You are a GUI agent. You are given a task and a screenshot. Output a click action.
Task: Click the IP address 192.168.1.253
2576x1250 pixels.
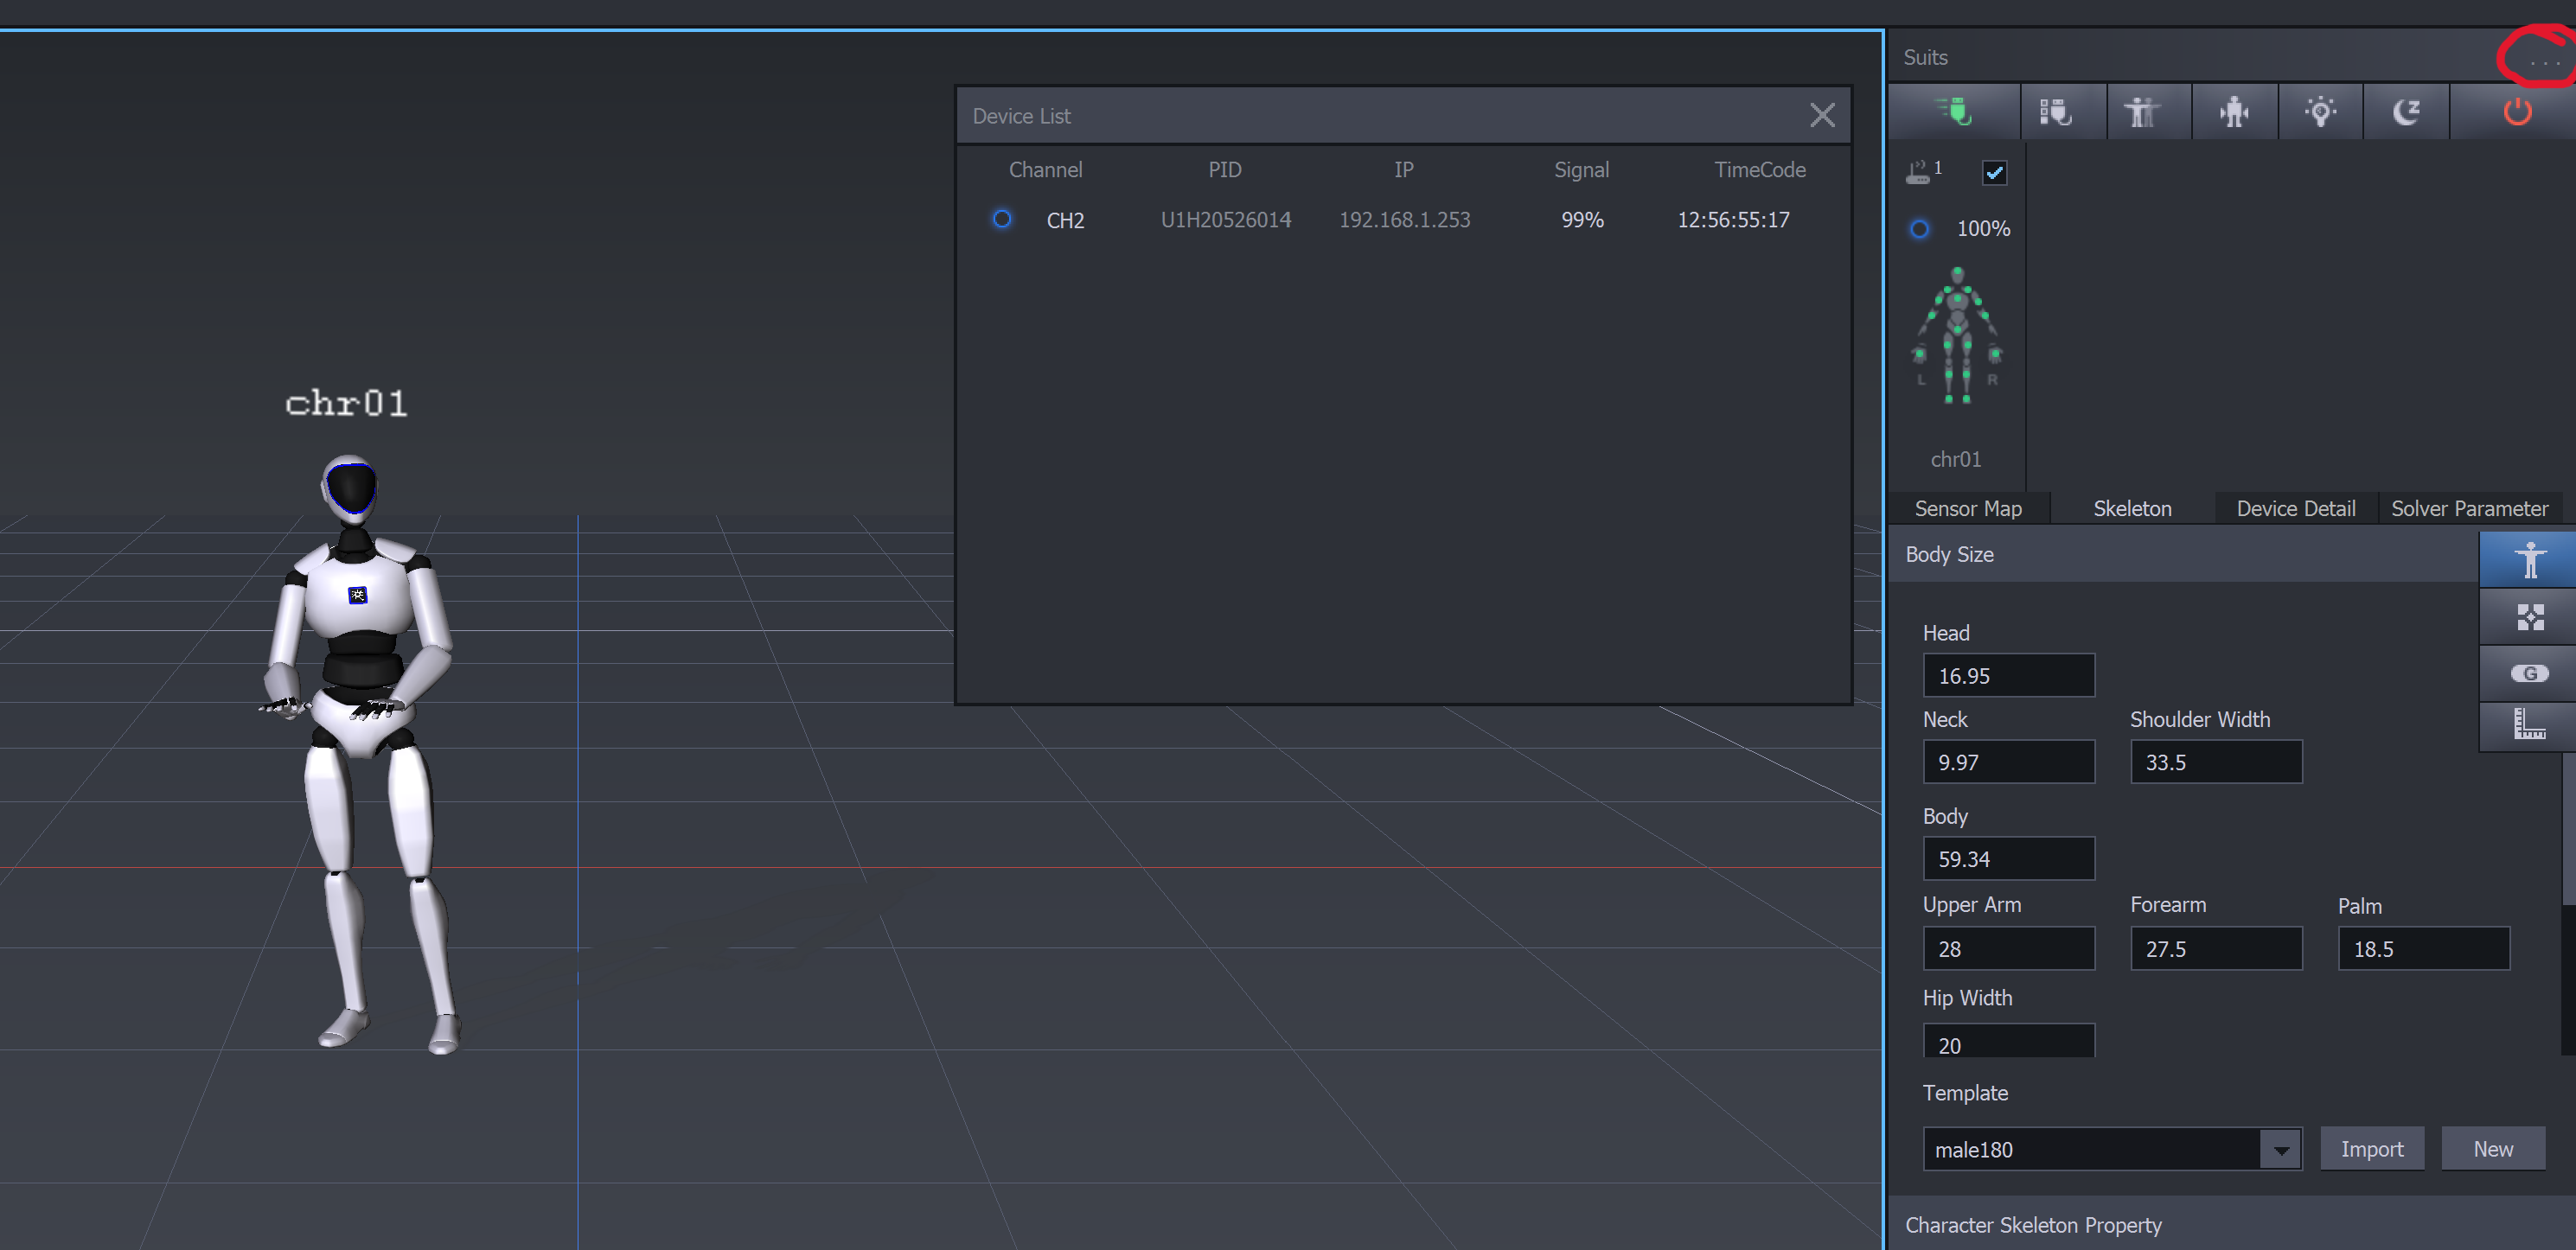(1404, 220)
